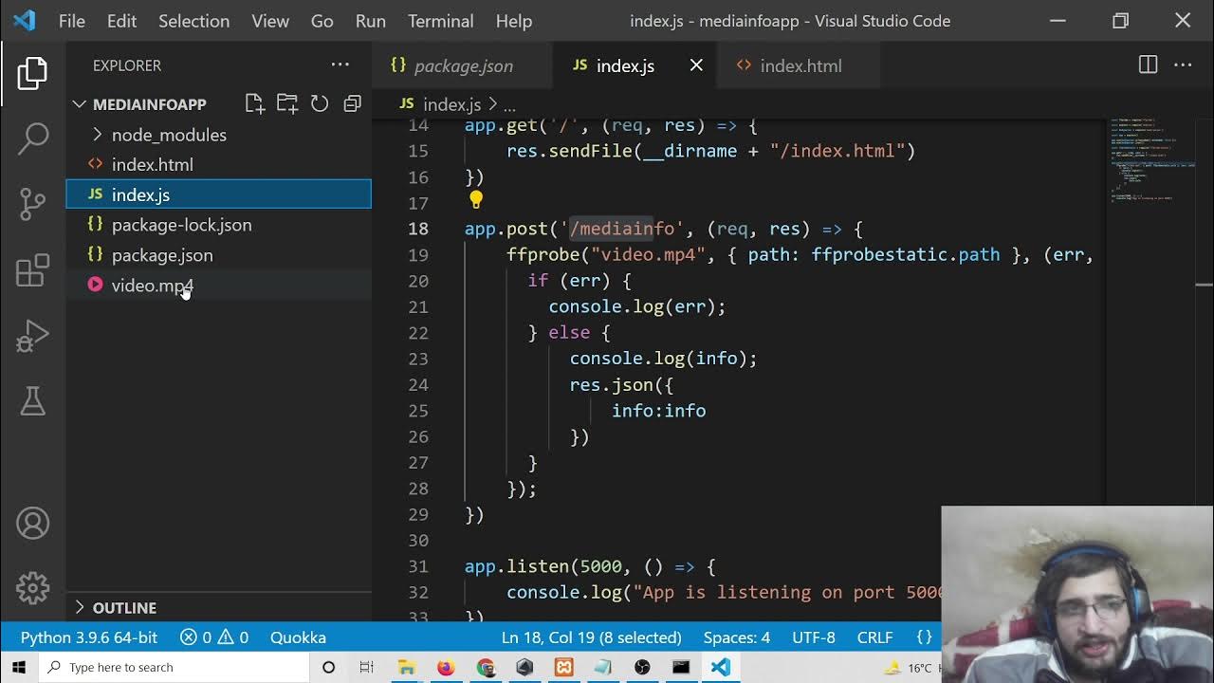Click the lightbulb code action icon

[x=476, y=200]
